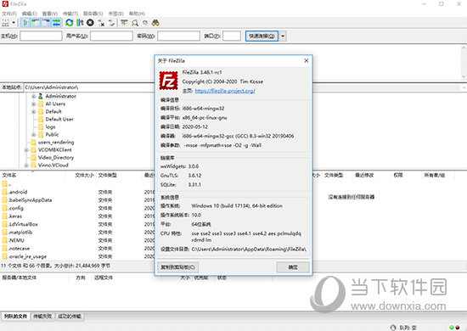Open the Site Manager dropdown arrow

click(x=14, y=23)
